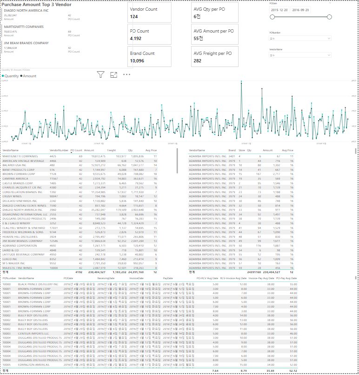Click EDRINGTON AMERICAS in PO table
This screenshot has height=375, width=359.
point(33,365)
